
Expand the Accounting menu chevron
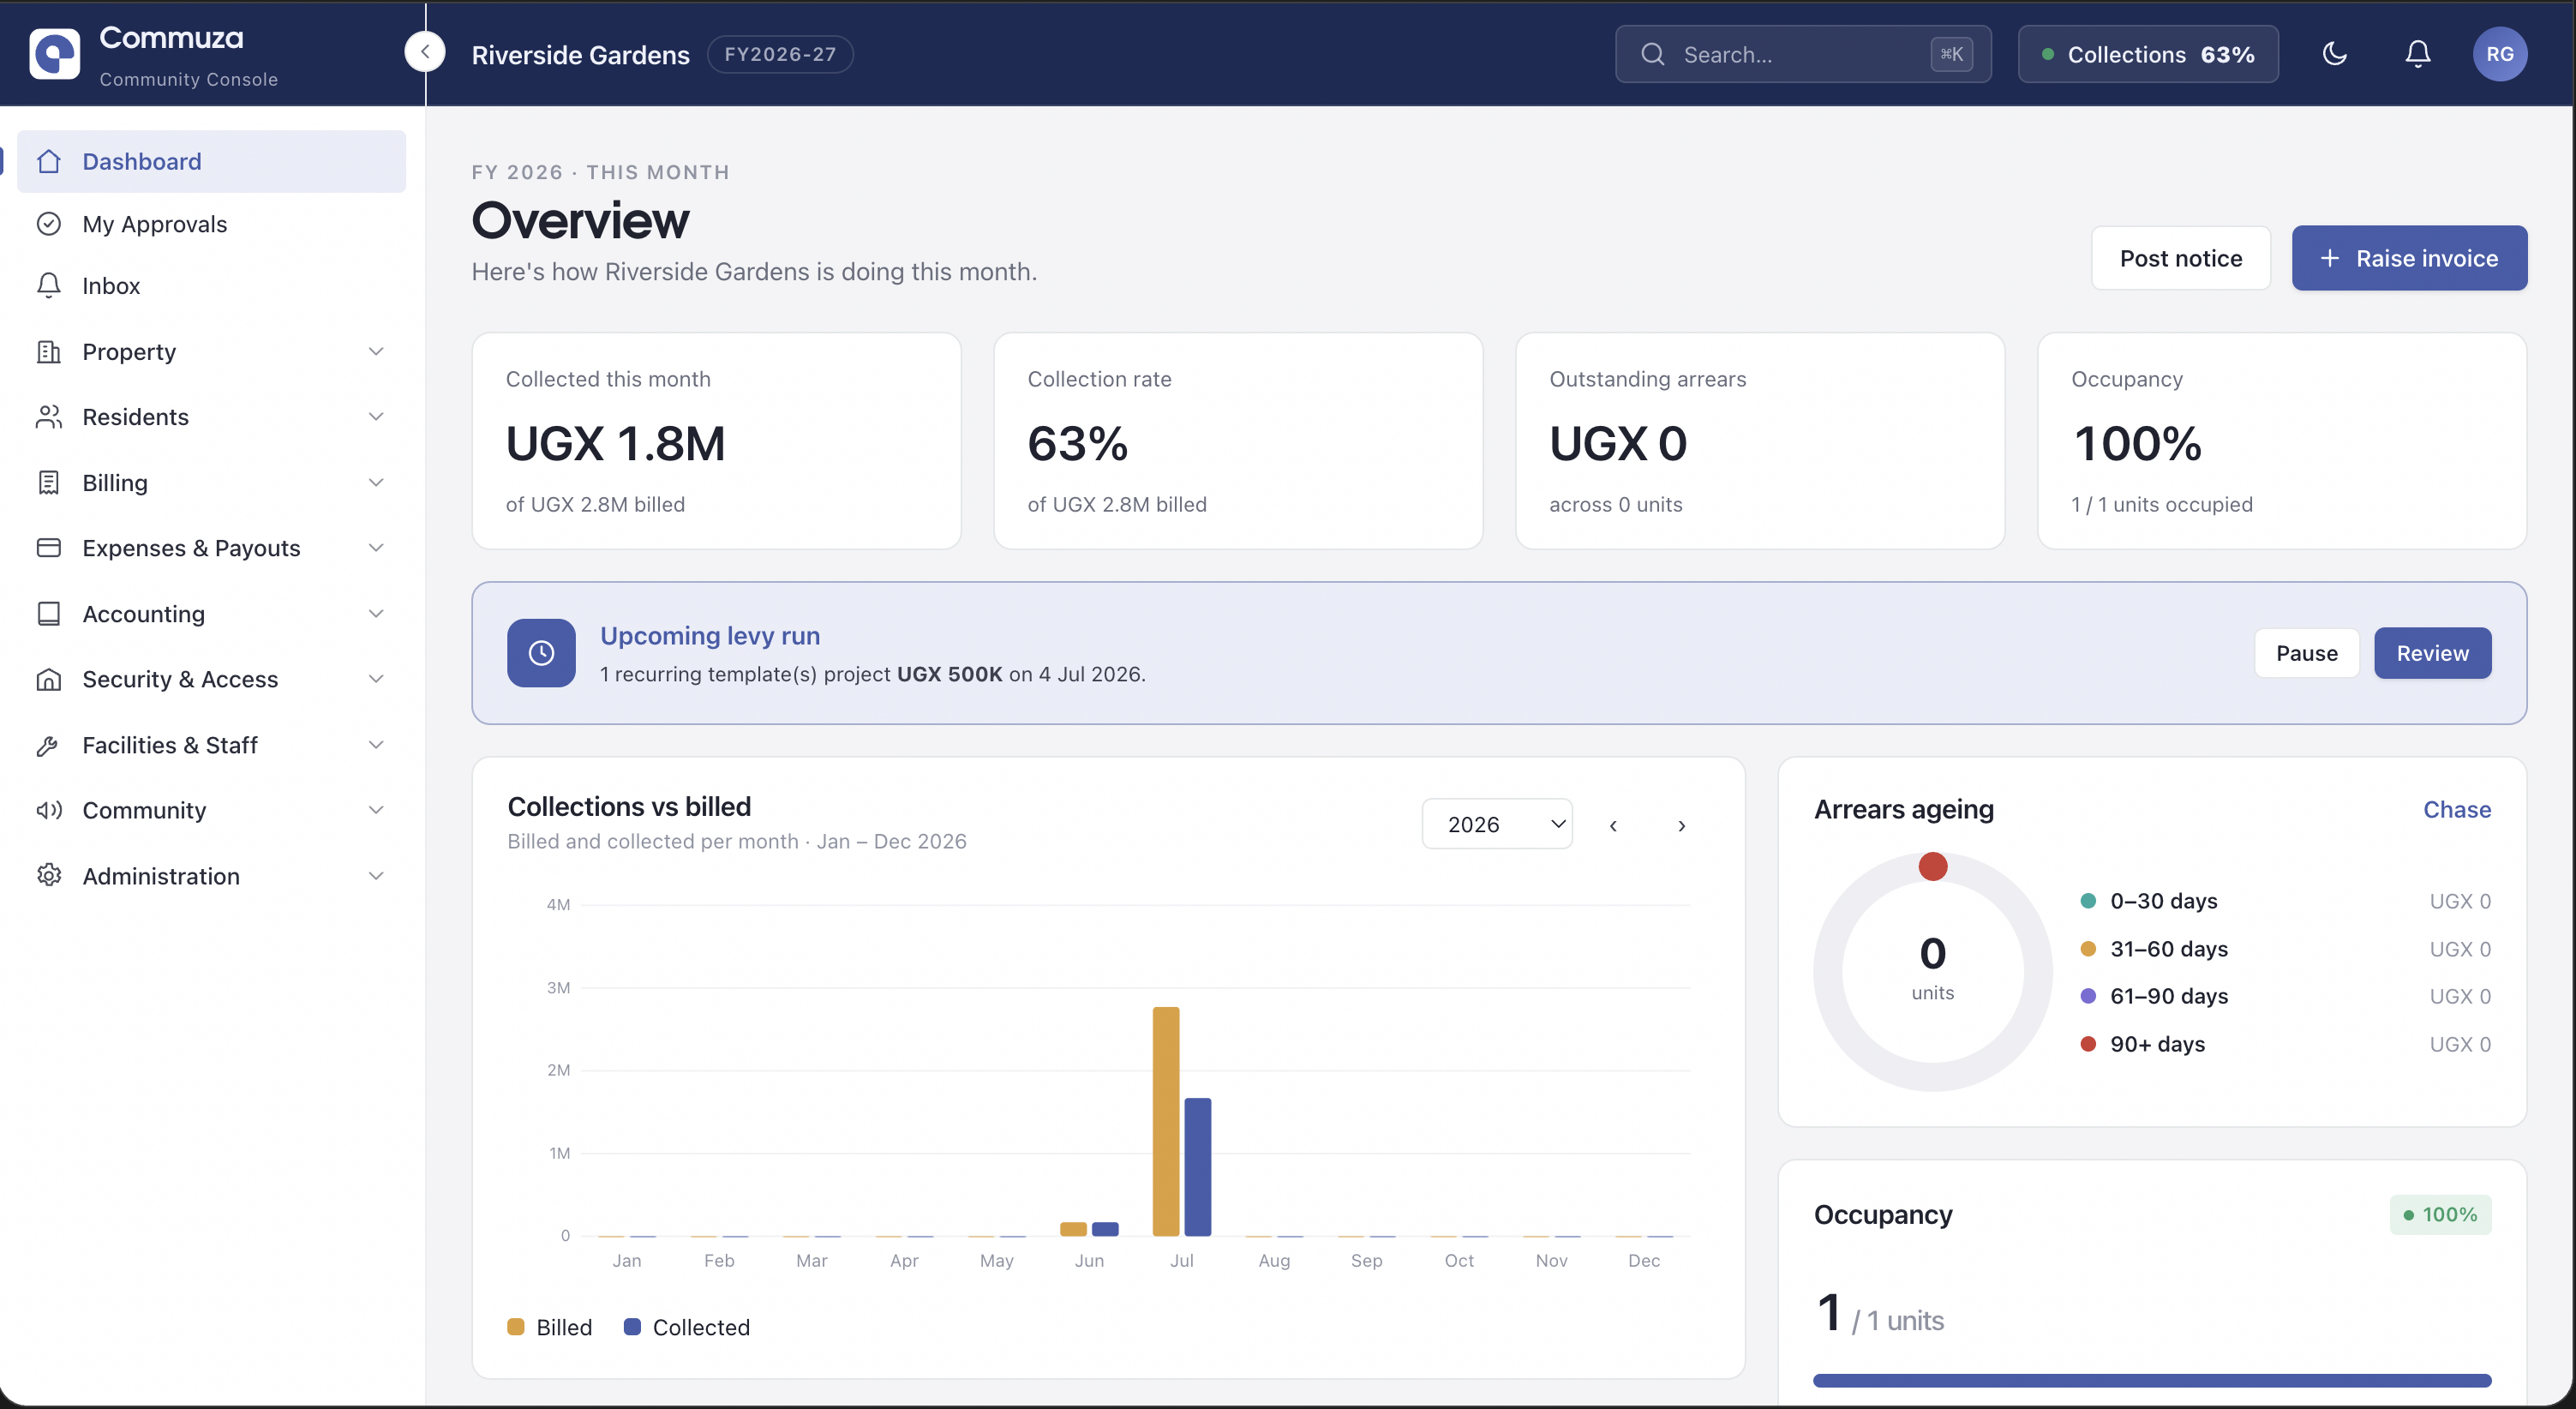(376, 613)
